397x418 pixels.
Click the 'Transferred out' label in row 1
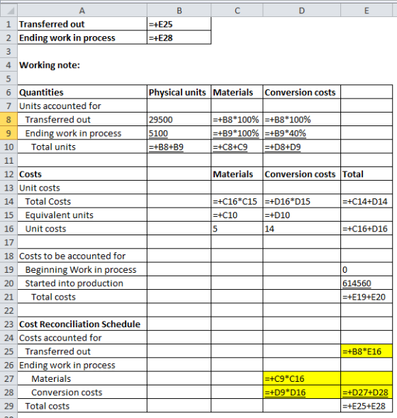[x=52, y=24]
